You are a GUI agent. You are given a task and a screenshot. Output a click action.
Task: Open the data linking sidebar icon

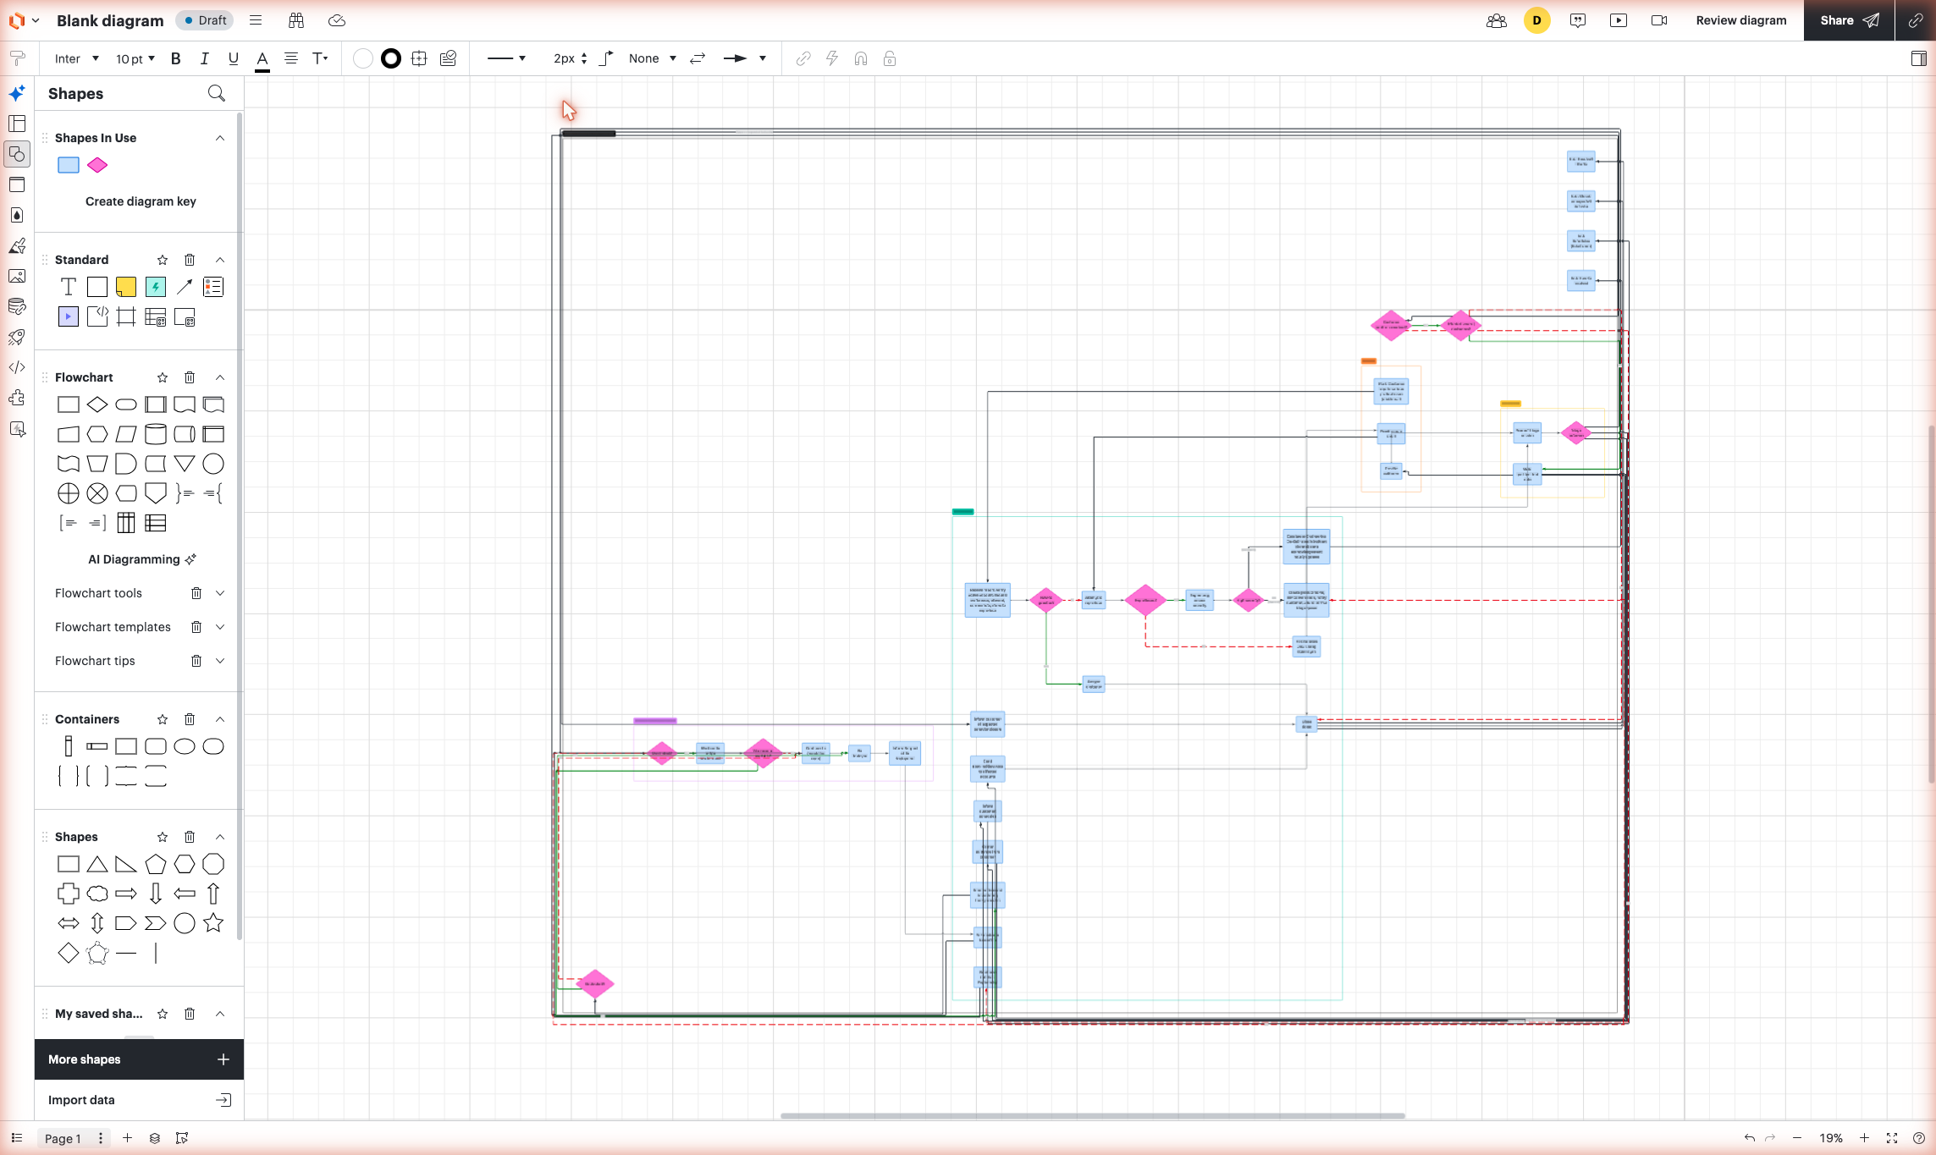pyautogui.click(x=17, y=306)
